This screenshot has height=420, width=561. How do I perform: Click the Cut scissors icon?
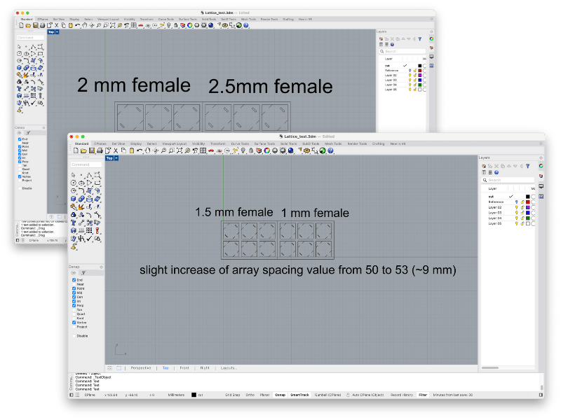[116, 150]
